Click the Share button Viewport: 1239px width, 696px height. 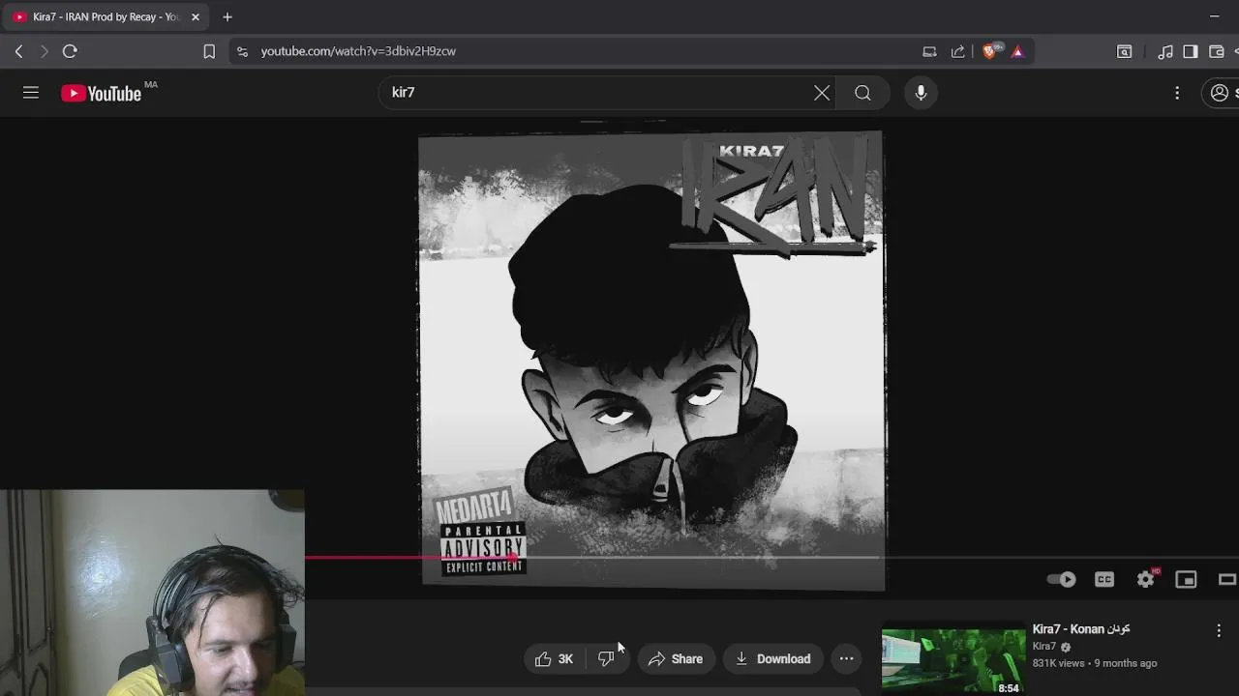tap(676, 659)
